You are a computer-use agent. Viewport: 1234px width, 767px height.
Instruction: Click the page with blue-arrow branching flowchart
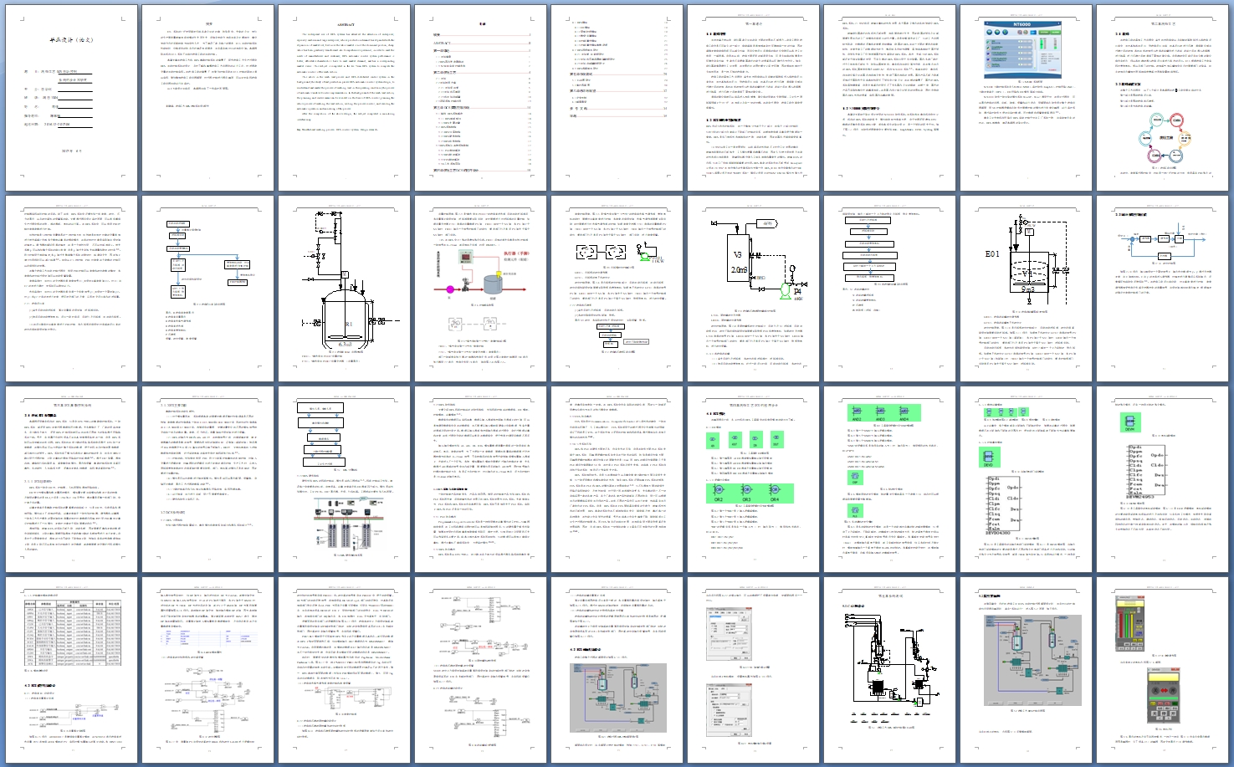point(207,289)
